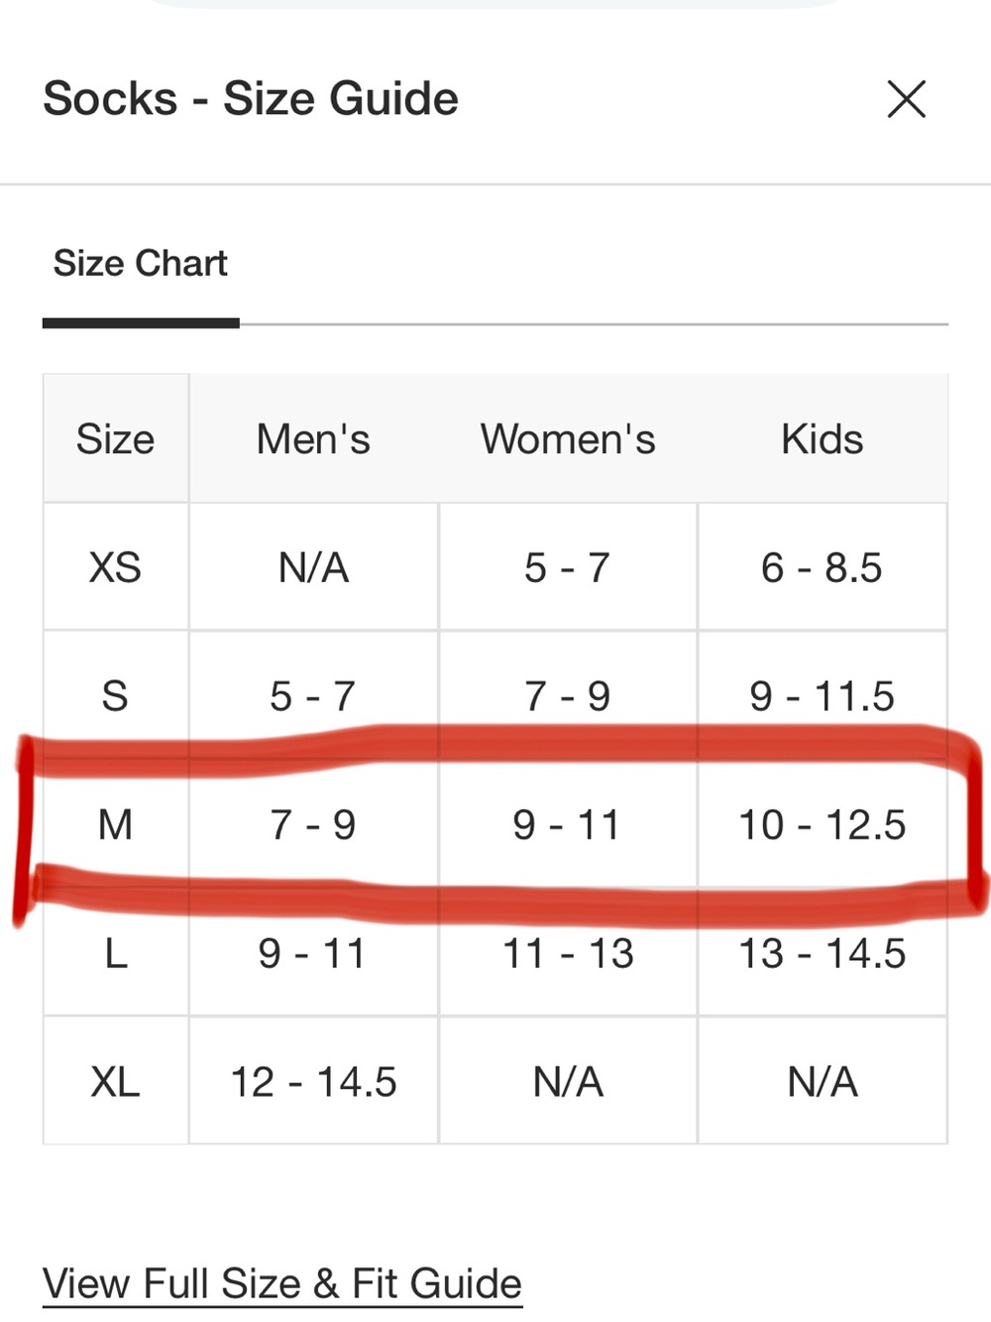
Task: Click the Kids medium 10 - 12.5 cell
Action: 822,824
